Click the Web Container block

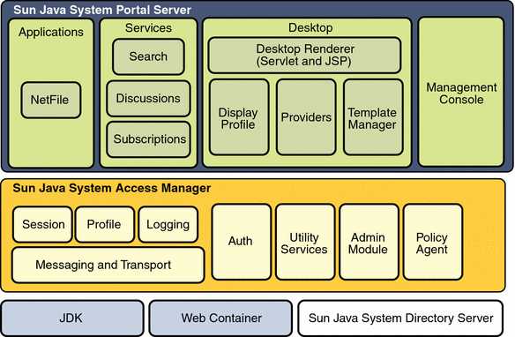tap(220, 318)
